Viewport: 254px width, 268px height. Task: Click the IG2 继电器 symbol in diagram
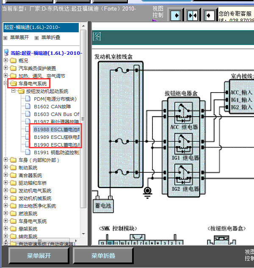tap(184, 175)
